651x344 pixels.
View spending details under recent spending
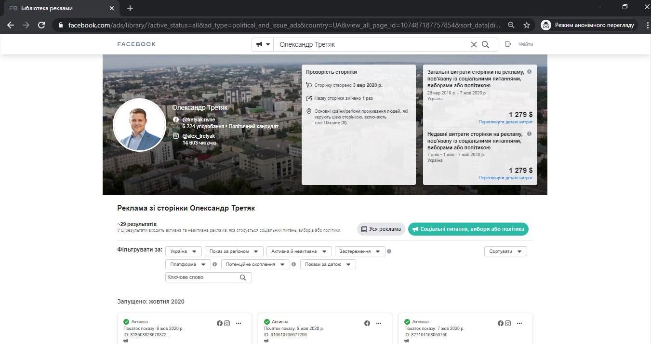pyautogui.click(x=505, y=178)
